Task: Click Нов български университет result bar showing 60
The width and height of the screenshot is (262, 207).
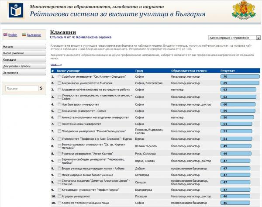Action: coord(238,104)
